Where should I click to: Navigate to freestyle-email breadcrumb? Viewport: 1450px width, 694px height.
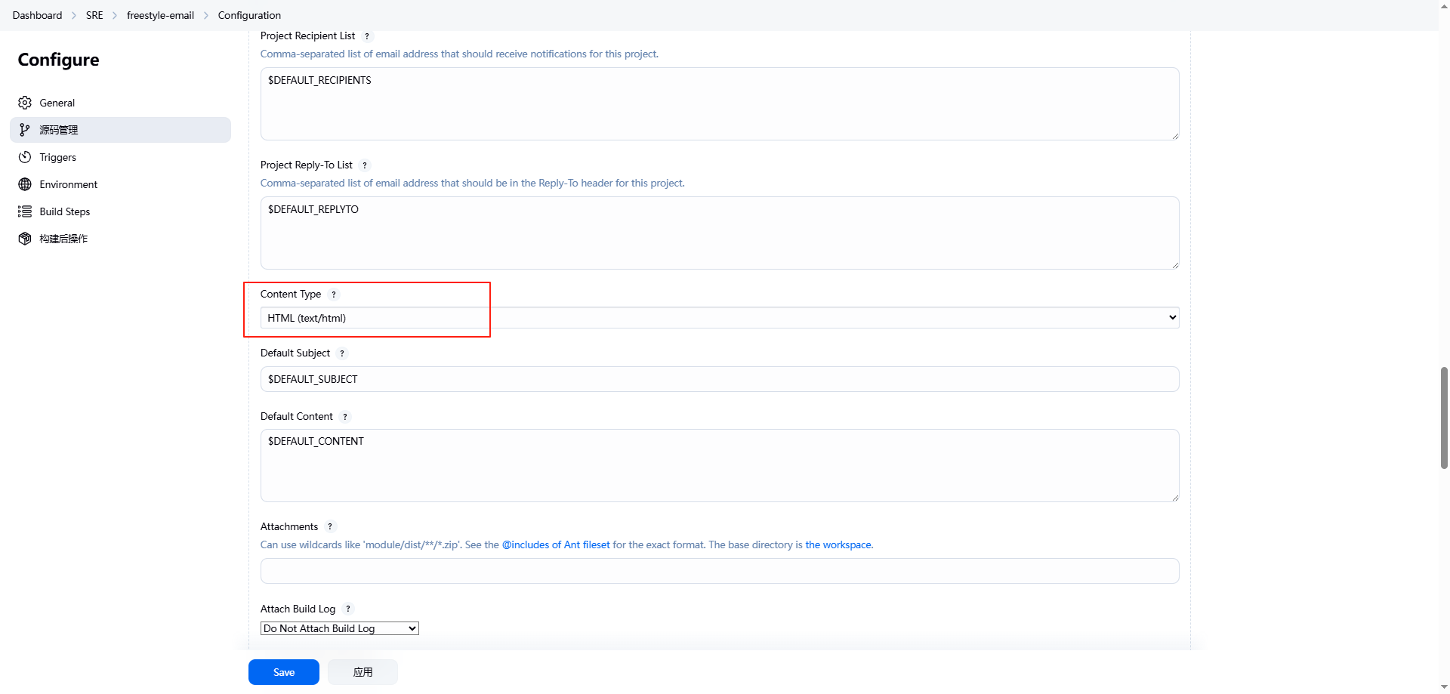[160, 15]
